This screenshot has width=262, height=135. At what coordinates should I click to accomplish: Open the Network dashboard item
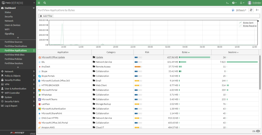click(9, 21)
